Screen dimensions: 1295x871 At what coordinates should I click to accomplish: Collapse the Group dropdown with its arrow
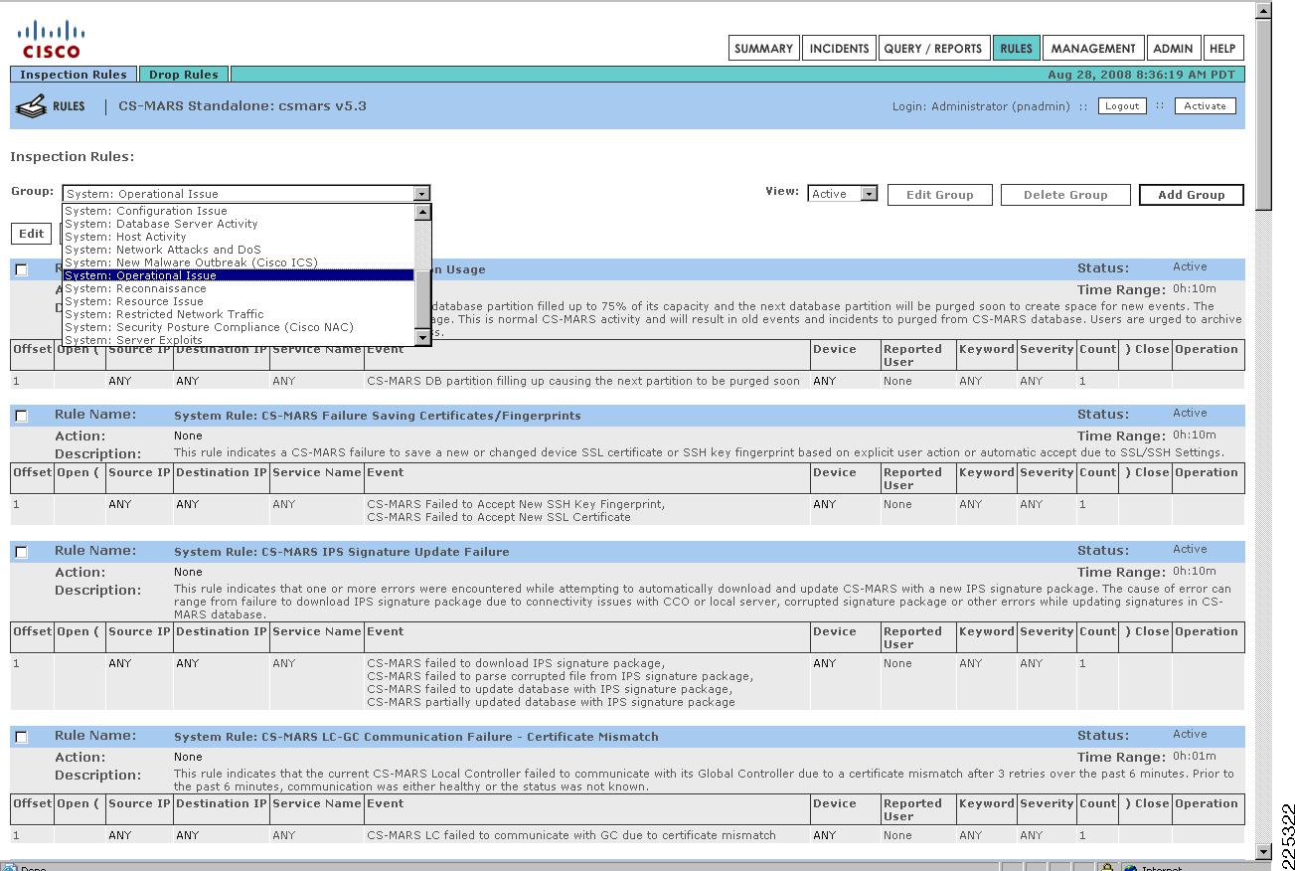point(422,194)
